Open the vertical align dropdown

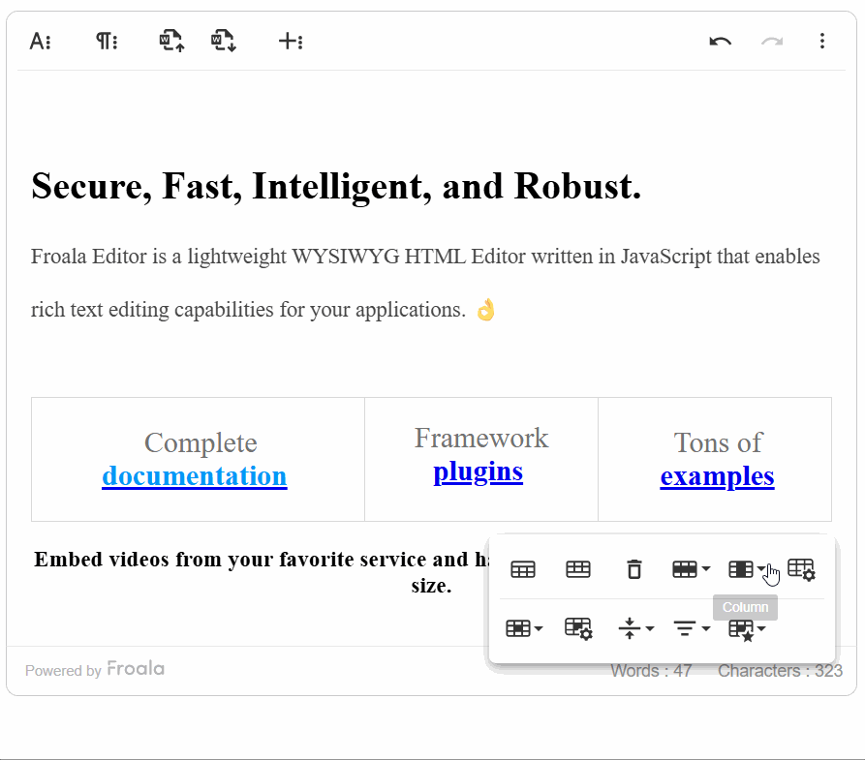[x=635, y=628]
